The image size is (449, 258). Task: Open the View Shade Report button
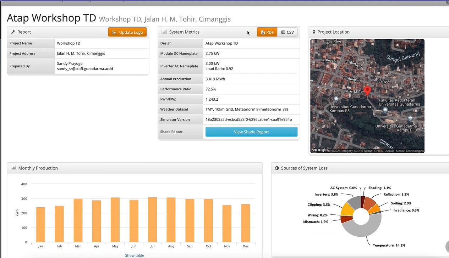[251, 132]
